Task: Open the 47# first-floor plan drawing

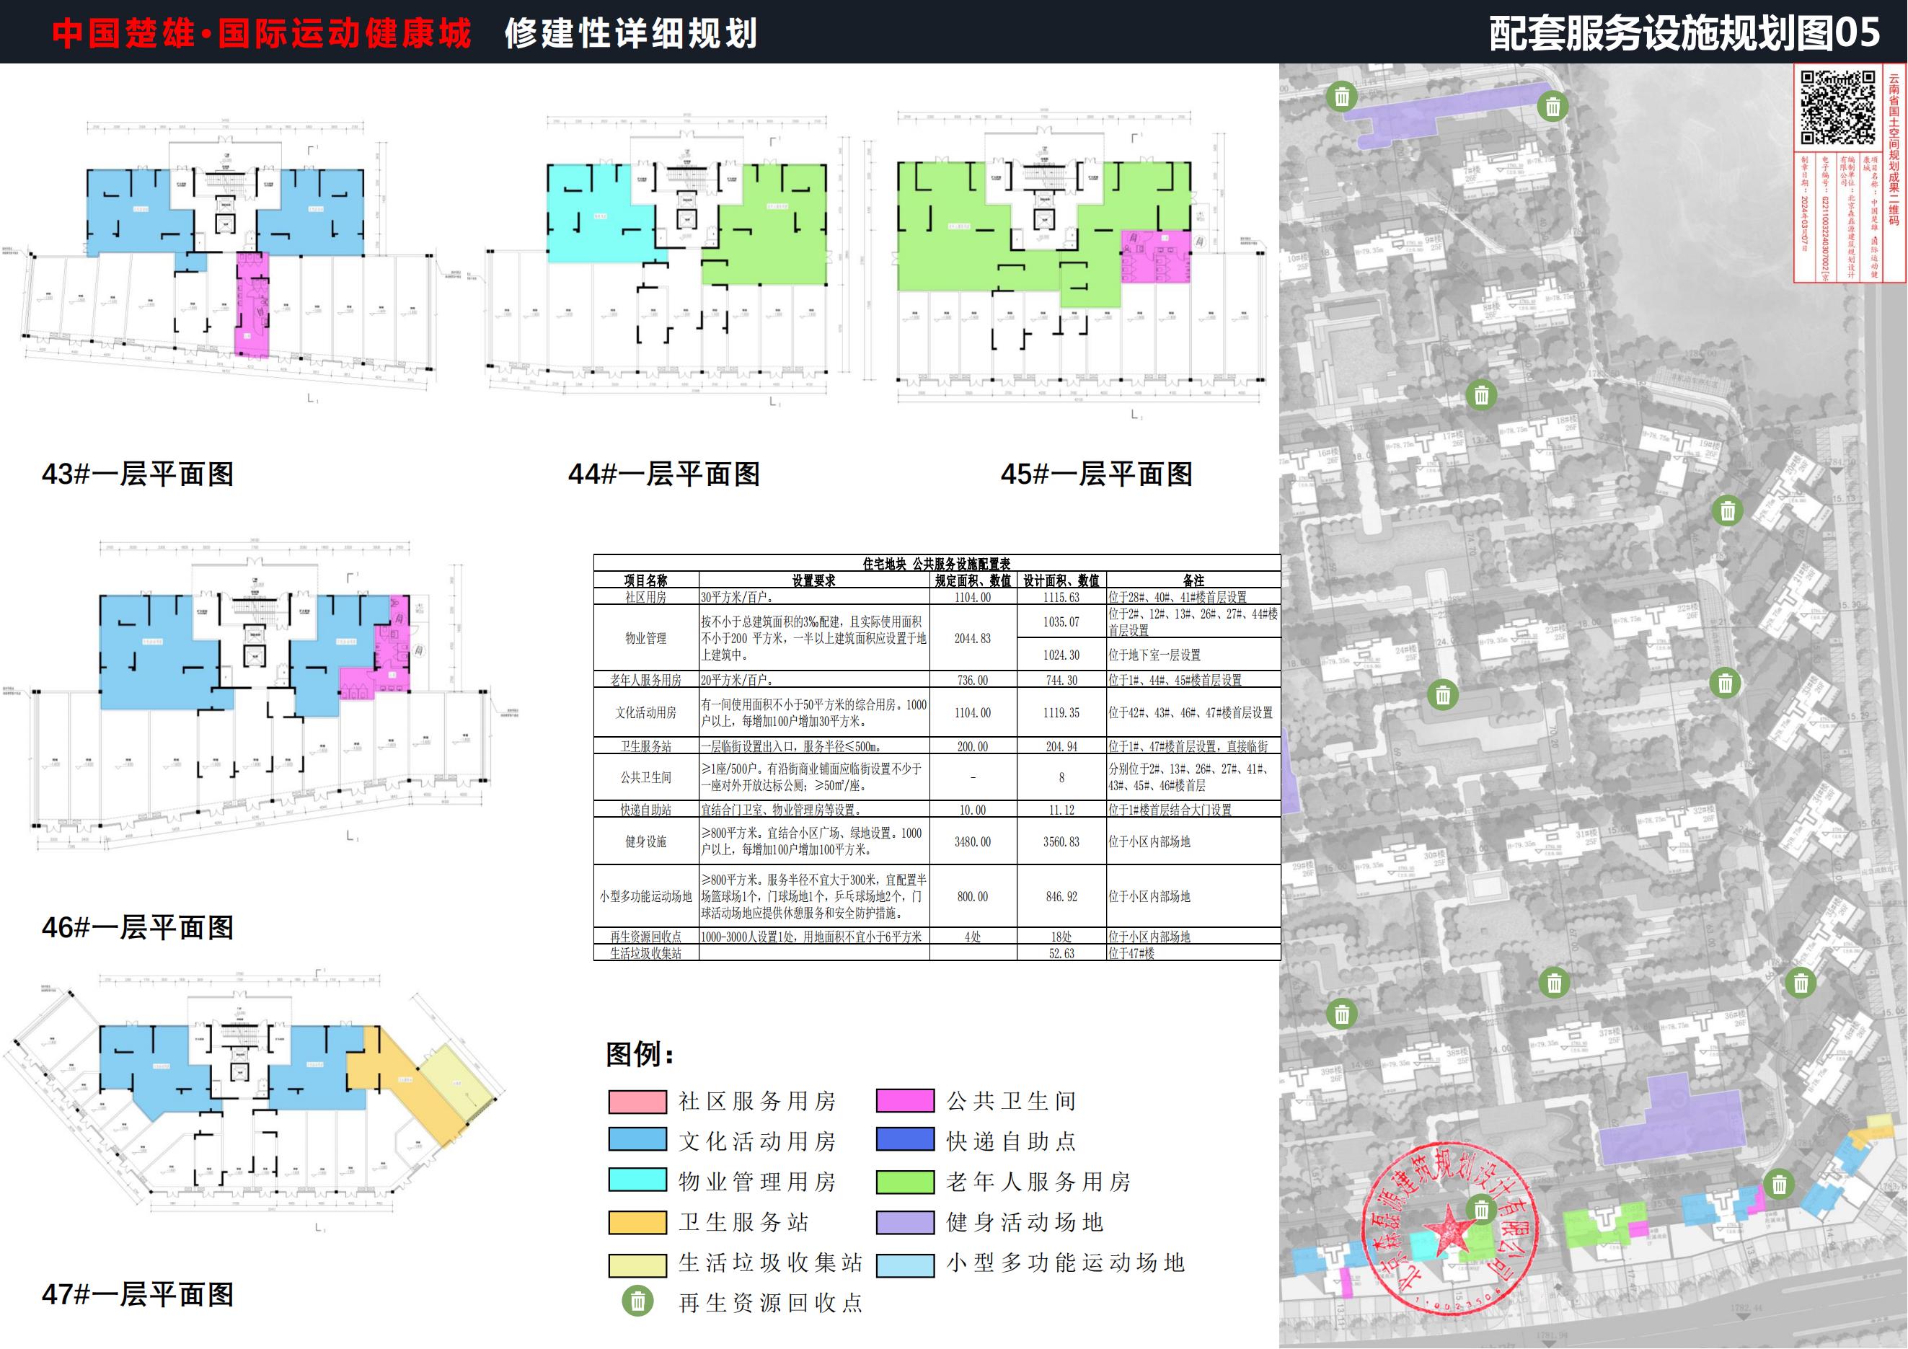Action: point(253,1101)
